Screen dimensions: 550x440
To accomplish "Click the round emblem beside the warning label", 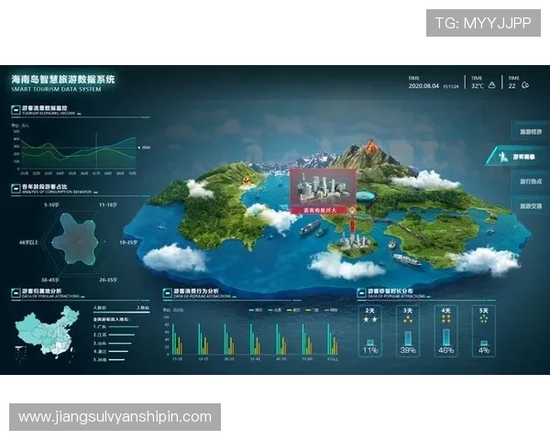I will [x=352, y=210].
